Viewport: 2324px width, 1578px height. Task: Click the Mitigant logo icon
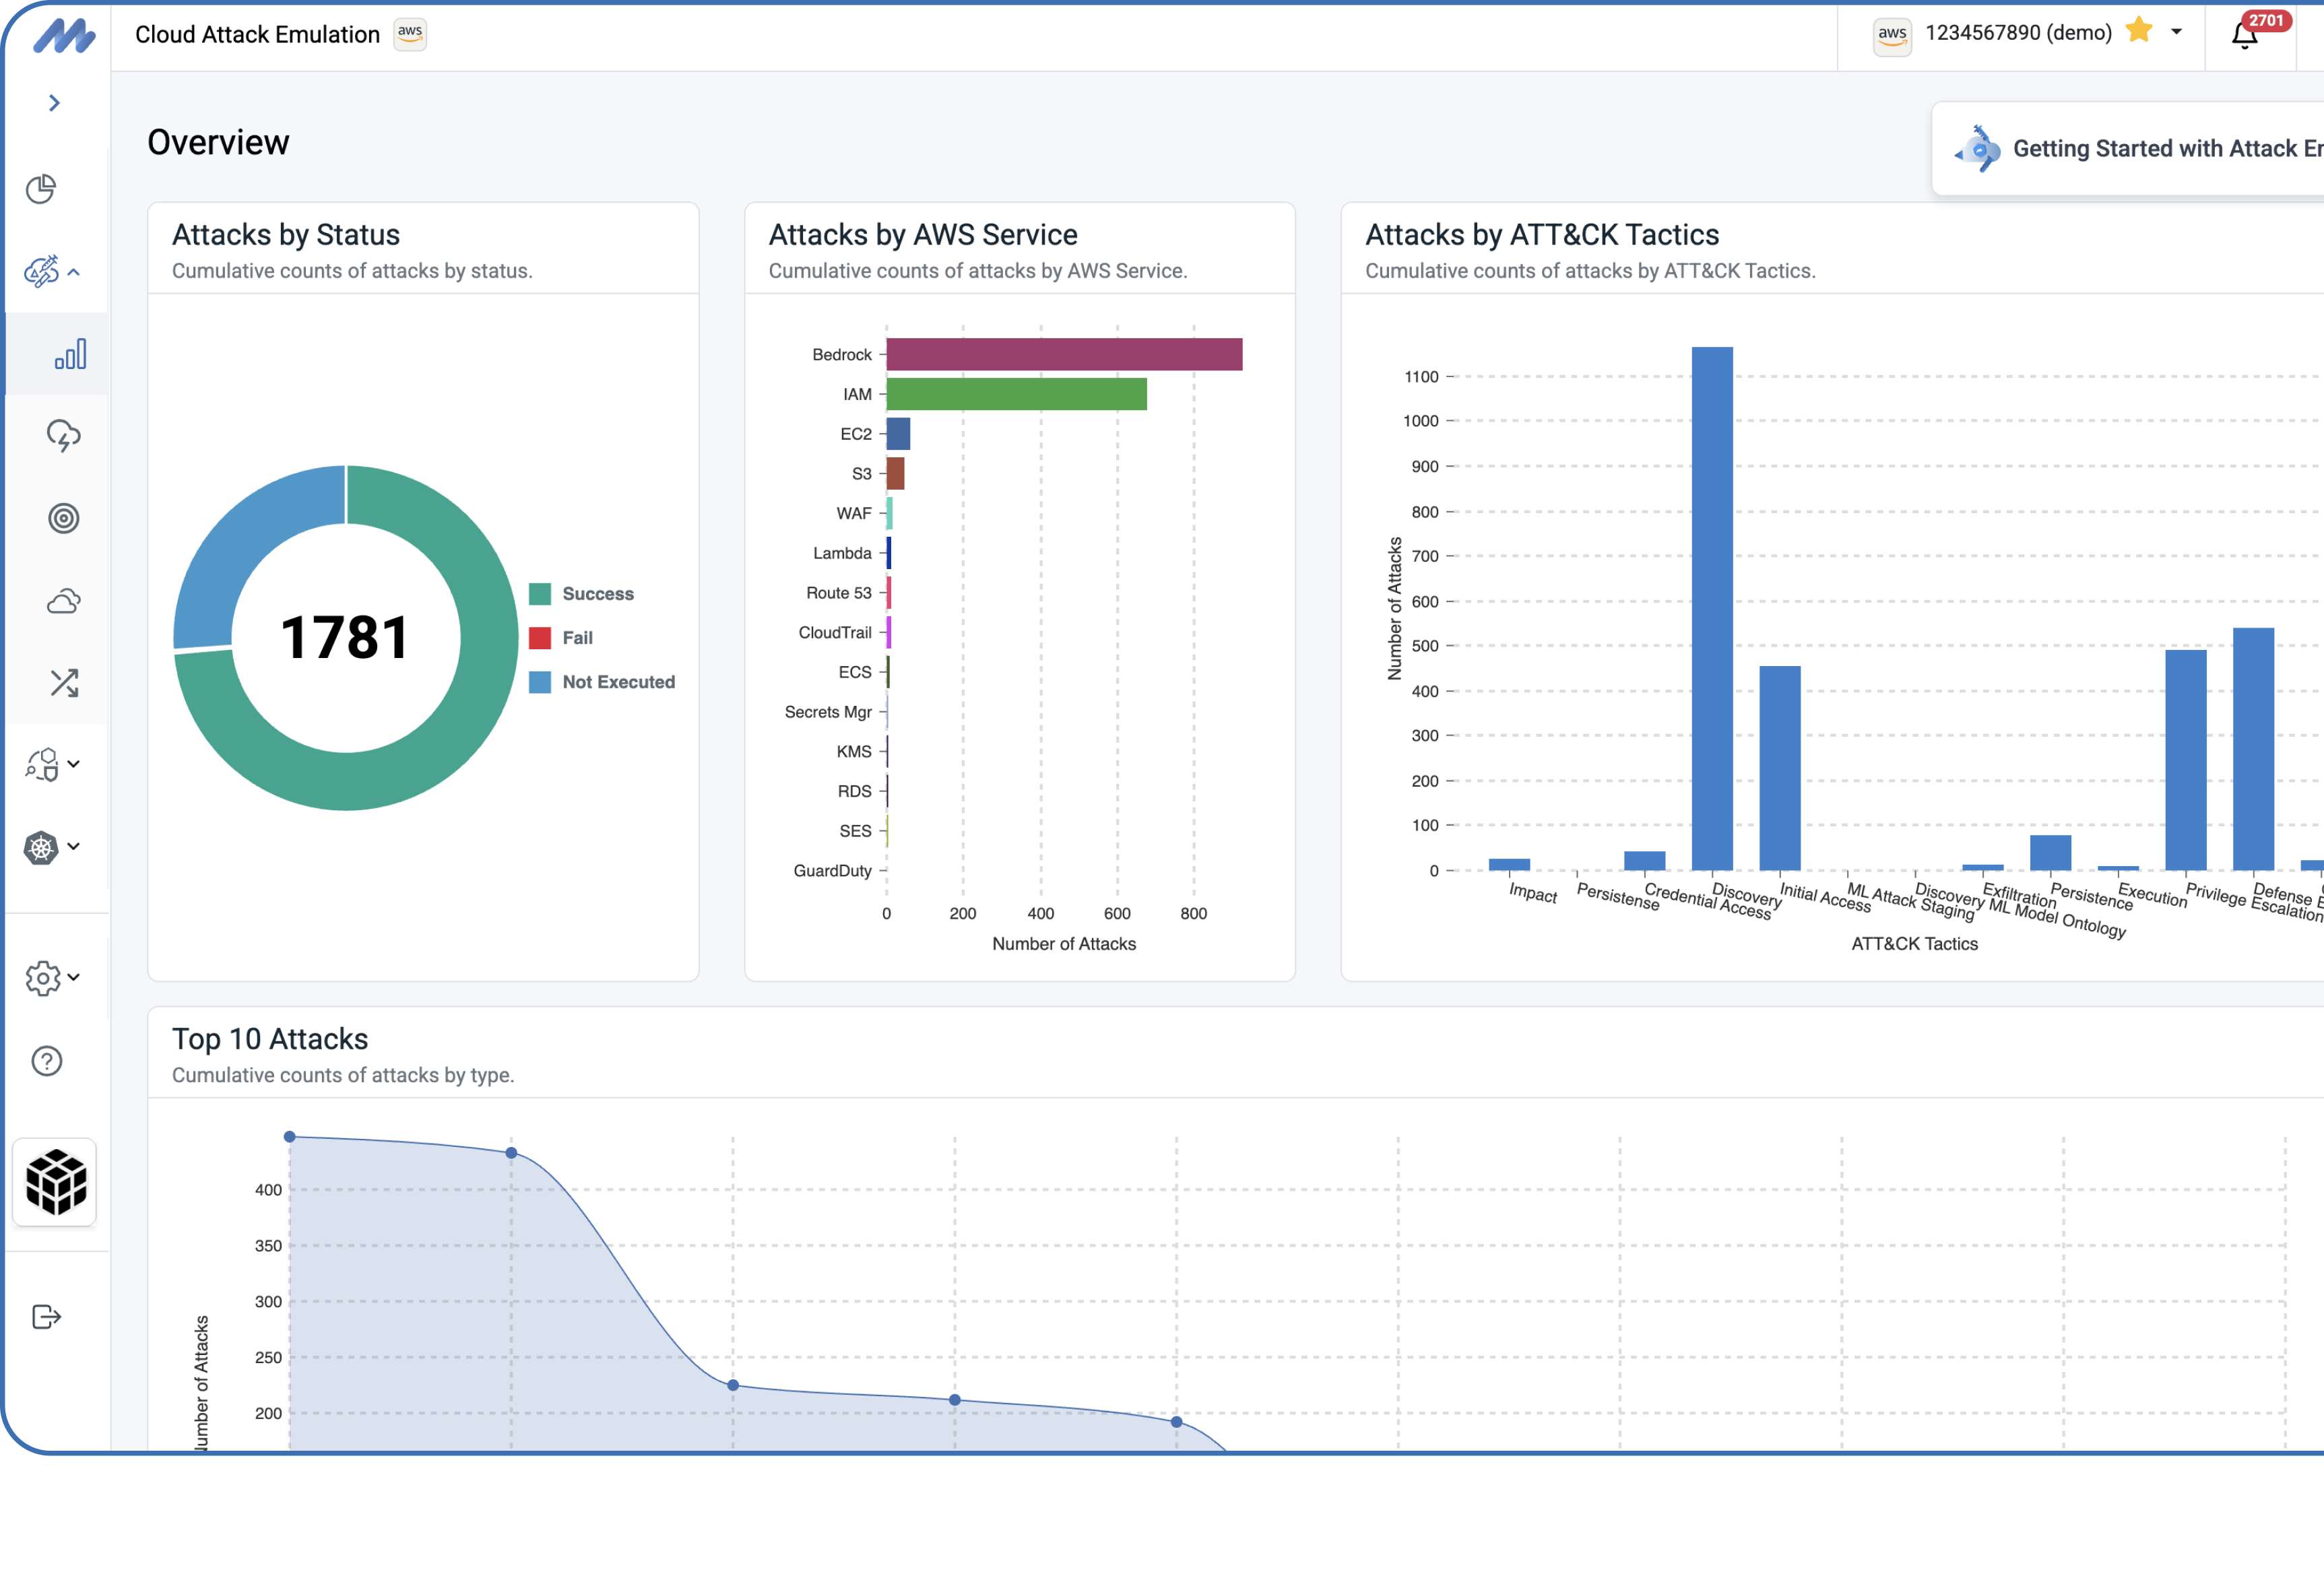[x=64, y=36]
